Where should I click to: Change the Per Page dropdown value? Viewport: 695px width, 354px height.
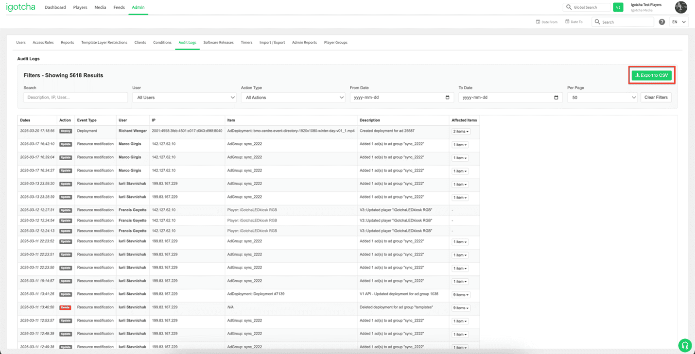point(602,97)
